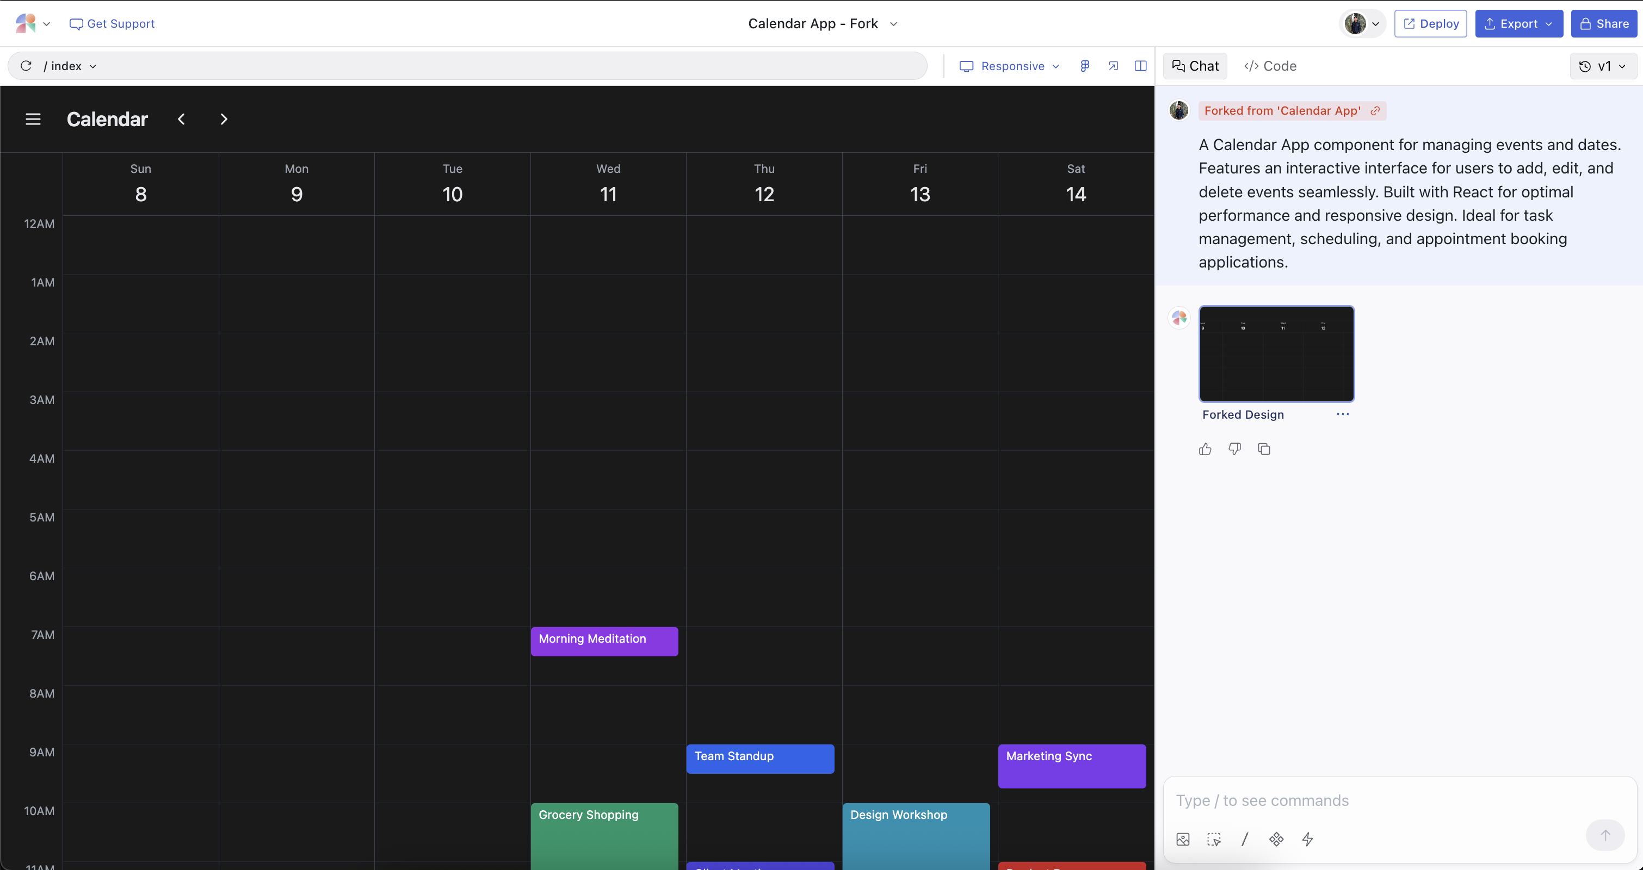The image size is (1643, 870).
Task: Select Tue 10 day header
Action: coord(452,184)
